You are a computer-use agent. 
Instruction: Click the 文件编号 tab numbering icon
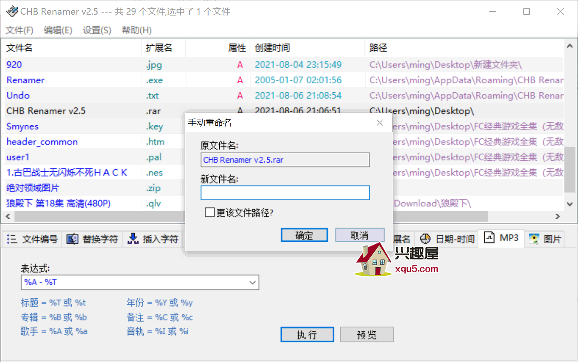click(12, 239)
